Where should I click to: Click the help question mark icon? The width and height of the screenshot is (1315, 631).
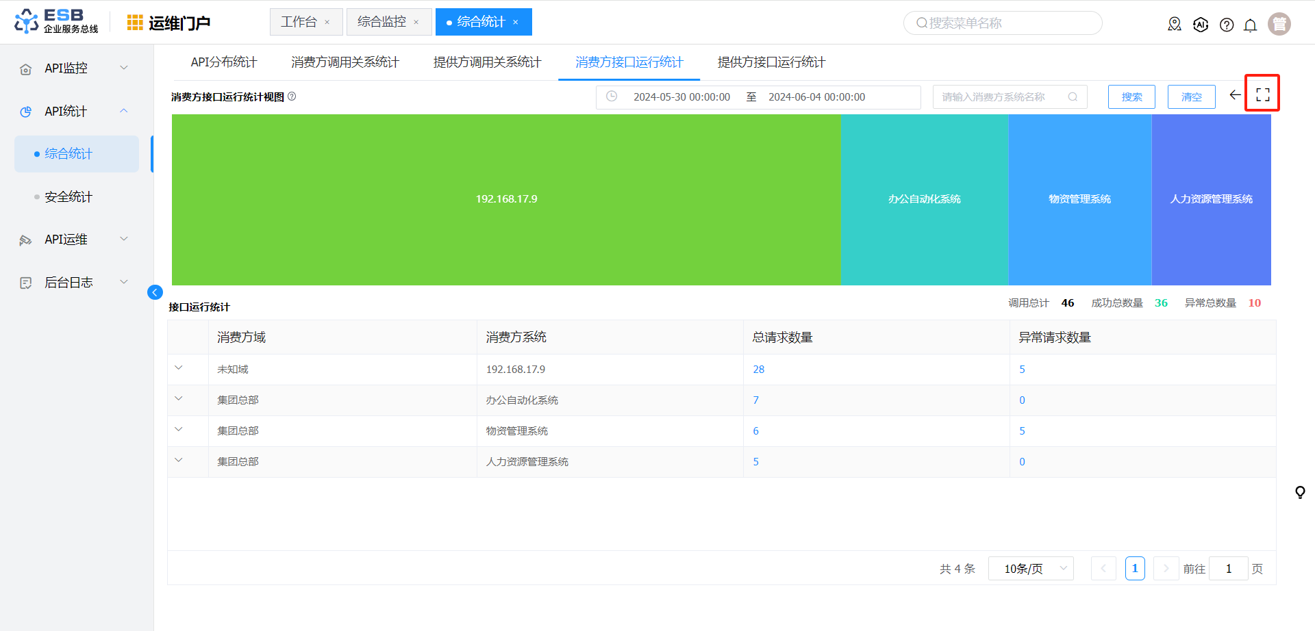pyautogui.click(x=1227, y=25)
